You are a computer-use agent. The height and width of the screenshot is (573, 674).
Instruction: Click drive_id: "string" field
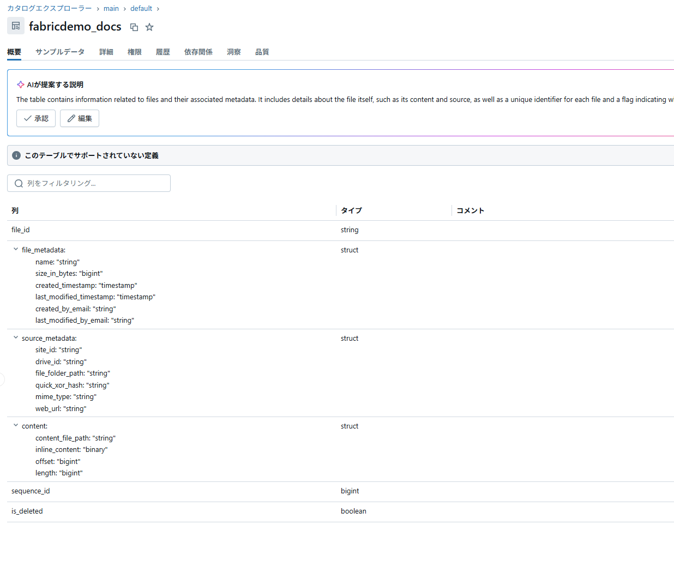(x=61, y=362)
